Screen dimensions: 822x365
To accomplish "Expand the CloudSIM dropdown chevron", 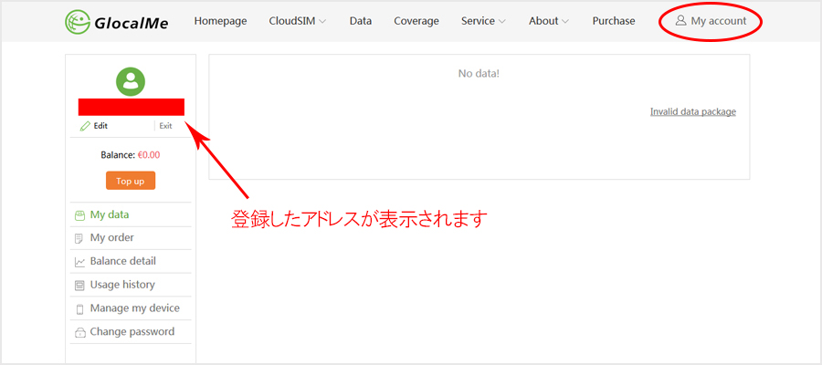I will point(322,22).
